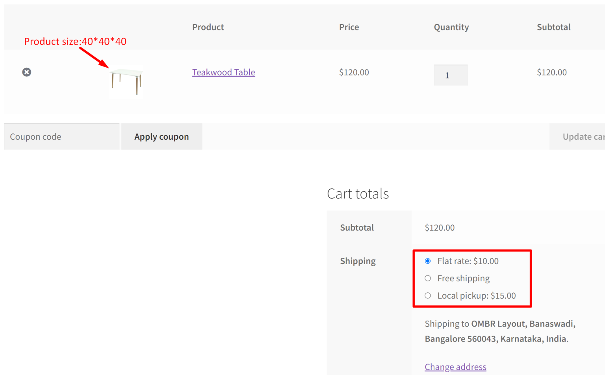Select the Quantity column header
605x375 pixels.
[x=451, y=27]
